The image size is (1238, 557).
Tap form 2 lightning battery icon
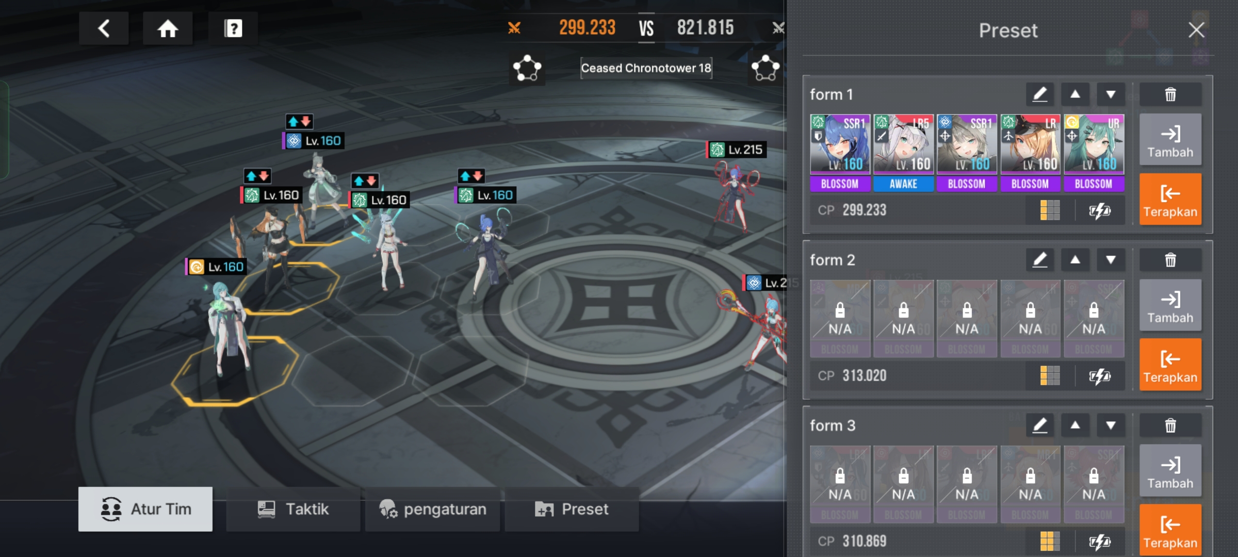[1099, 376]
